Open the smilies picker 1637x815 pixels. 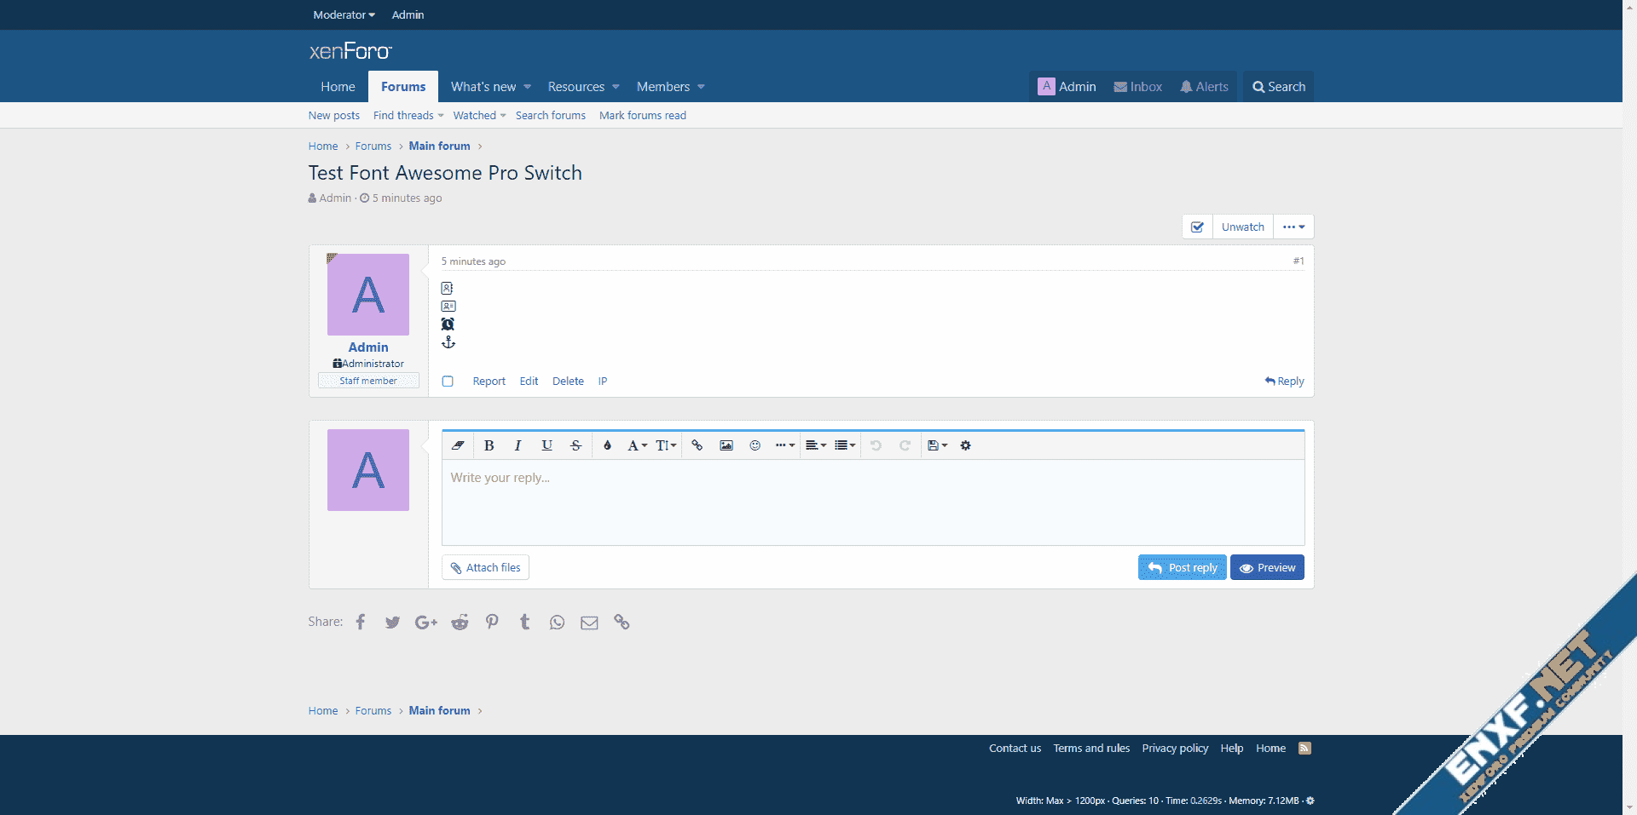tap(755, 445)
